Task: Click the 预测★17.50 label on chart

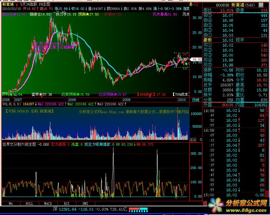Action: (89, 14)
